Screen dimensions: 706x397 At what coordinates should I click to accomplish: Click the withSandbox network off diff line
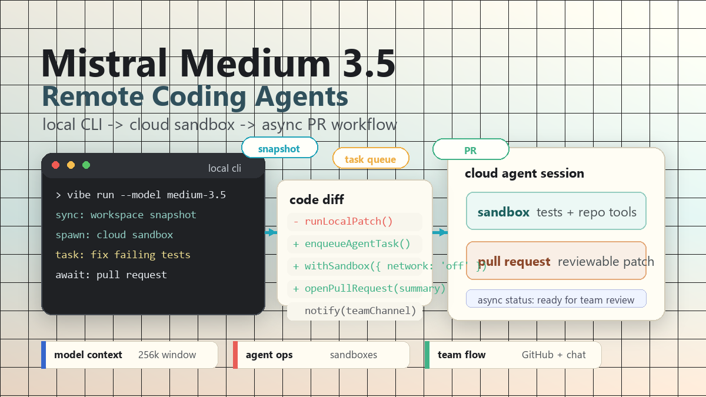pyautogui.click(x=355, y=266)
